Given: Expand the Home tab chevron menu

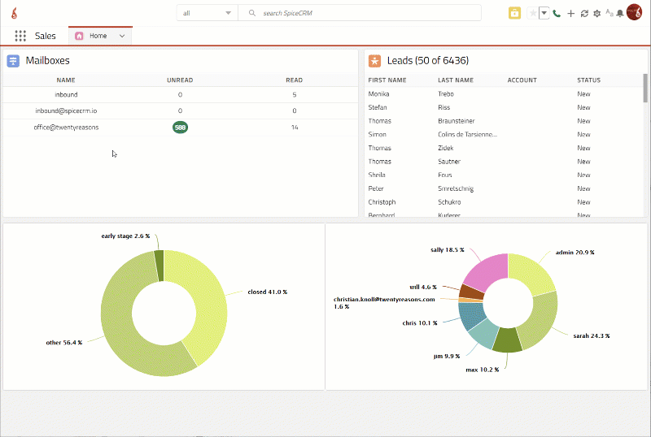Looking at the screenshot, I should pos(122,36).
